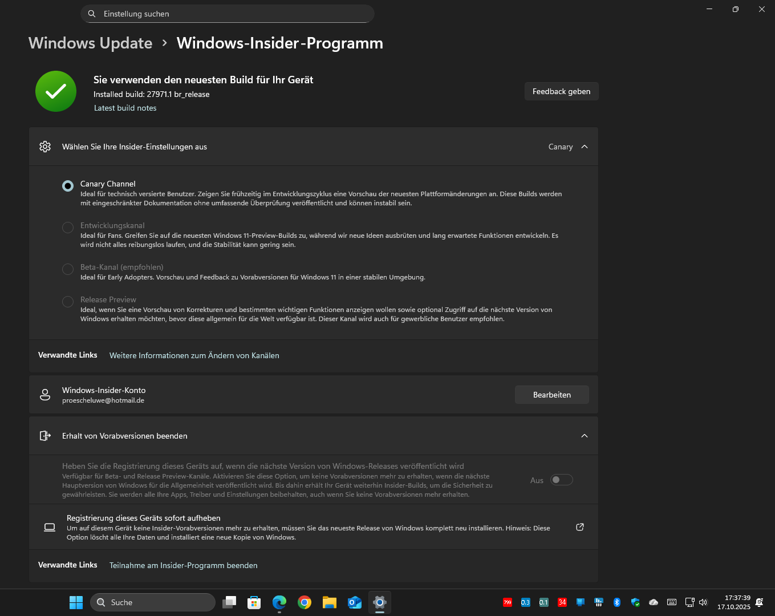Click the Canary value in the section header
The width and height of the screenshot is (775, 616).
tap(561, 147)
